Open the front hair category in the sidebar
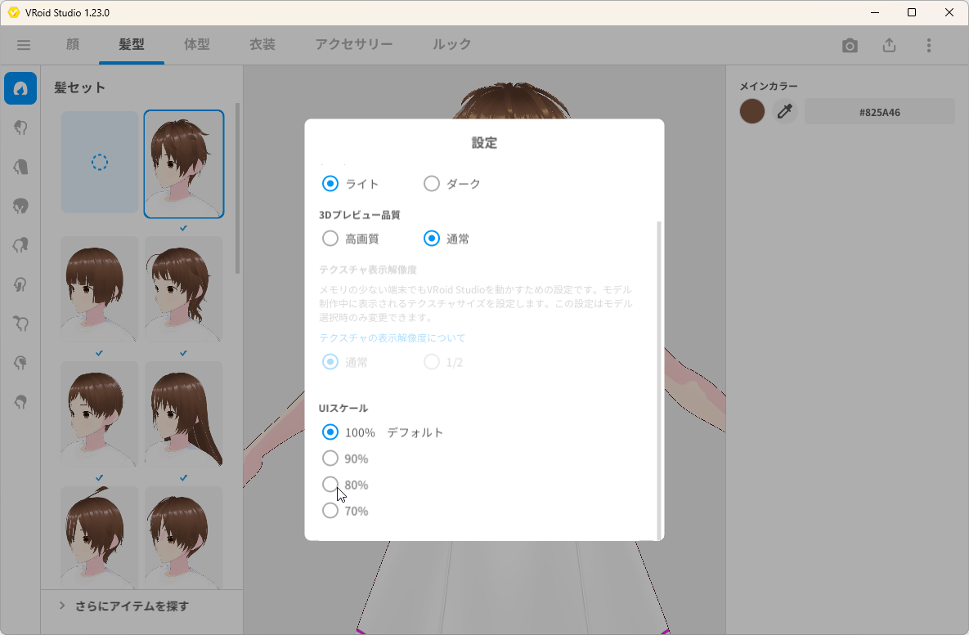 (x=20, y=127)
